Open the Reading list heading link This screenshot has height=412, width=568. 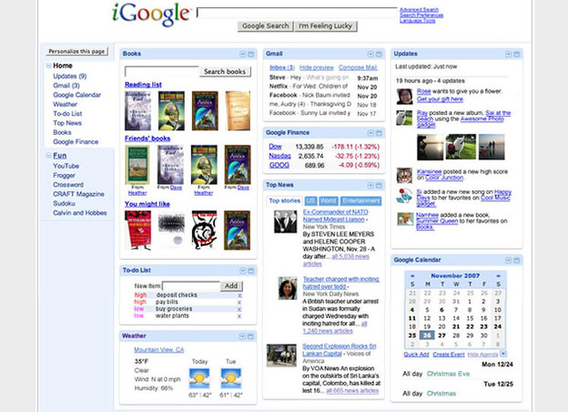point(143,85)
